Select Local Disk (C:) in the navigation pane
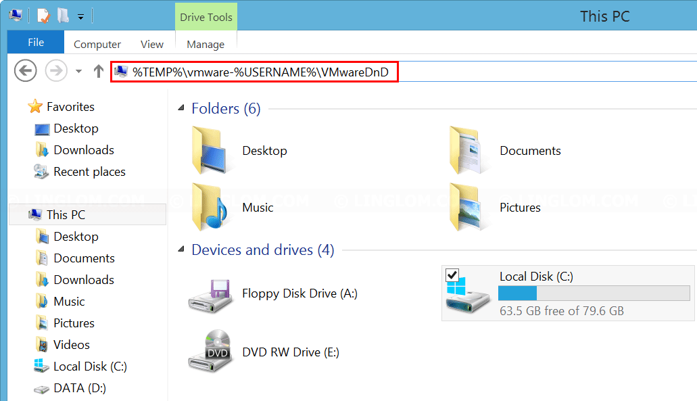Viewport: 697px width, 401px height. [90, 367]
